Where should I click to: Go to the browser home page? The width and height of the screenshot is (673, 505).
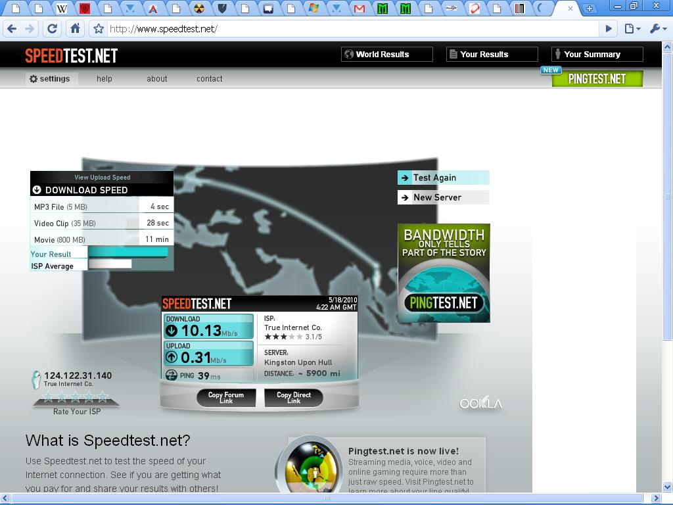coord(75,29)
